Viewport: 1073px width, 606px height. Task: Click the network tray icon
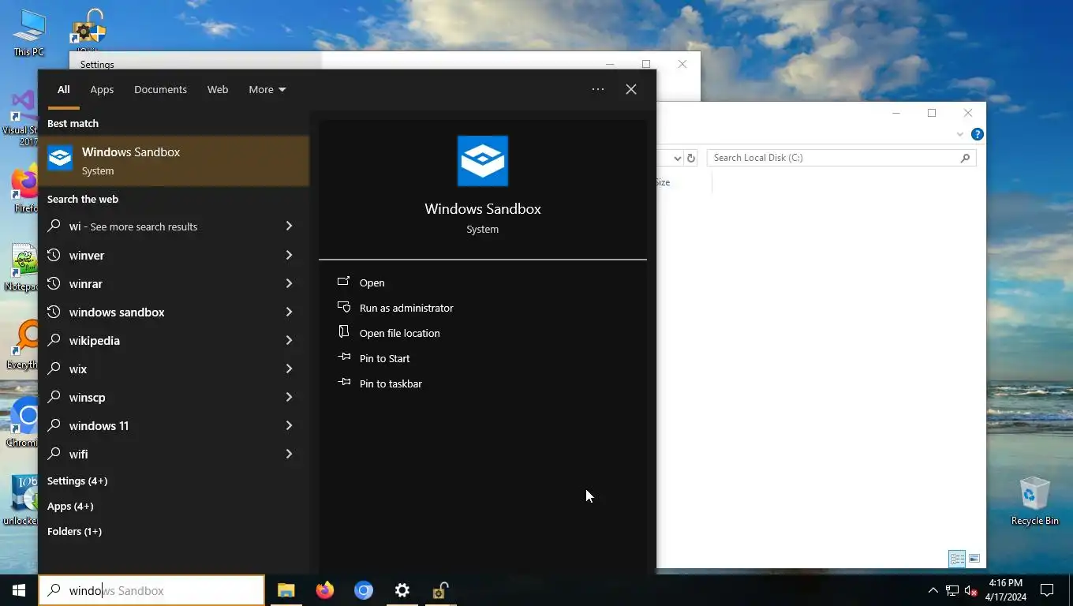(x=952, y=590)
